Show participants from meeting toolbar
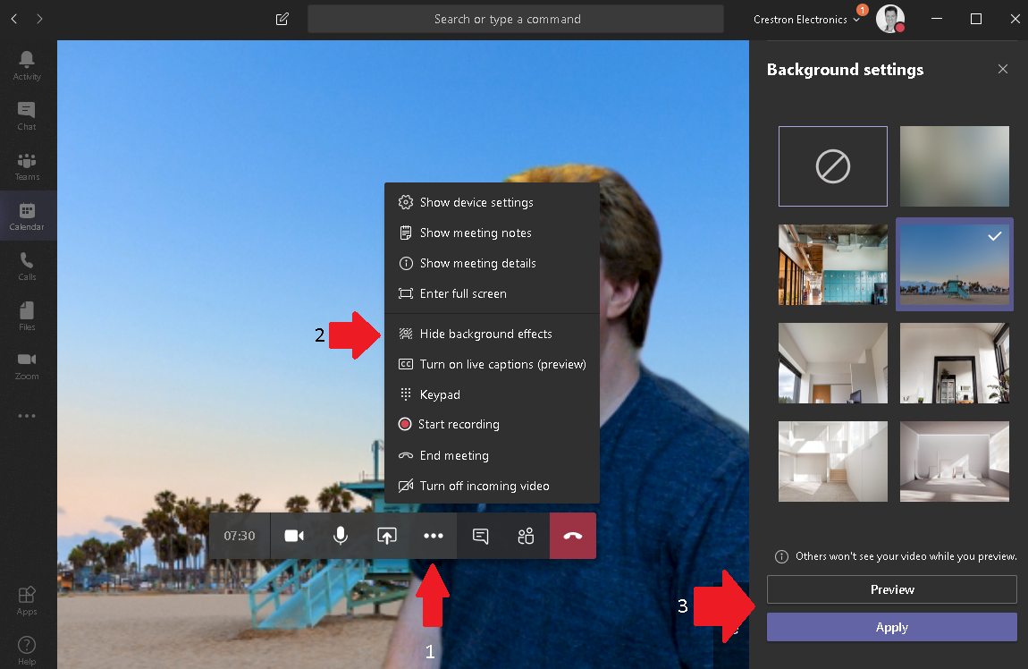Viewport: 1028px width, 669px height. coord(526,536)
